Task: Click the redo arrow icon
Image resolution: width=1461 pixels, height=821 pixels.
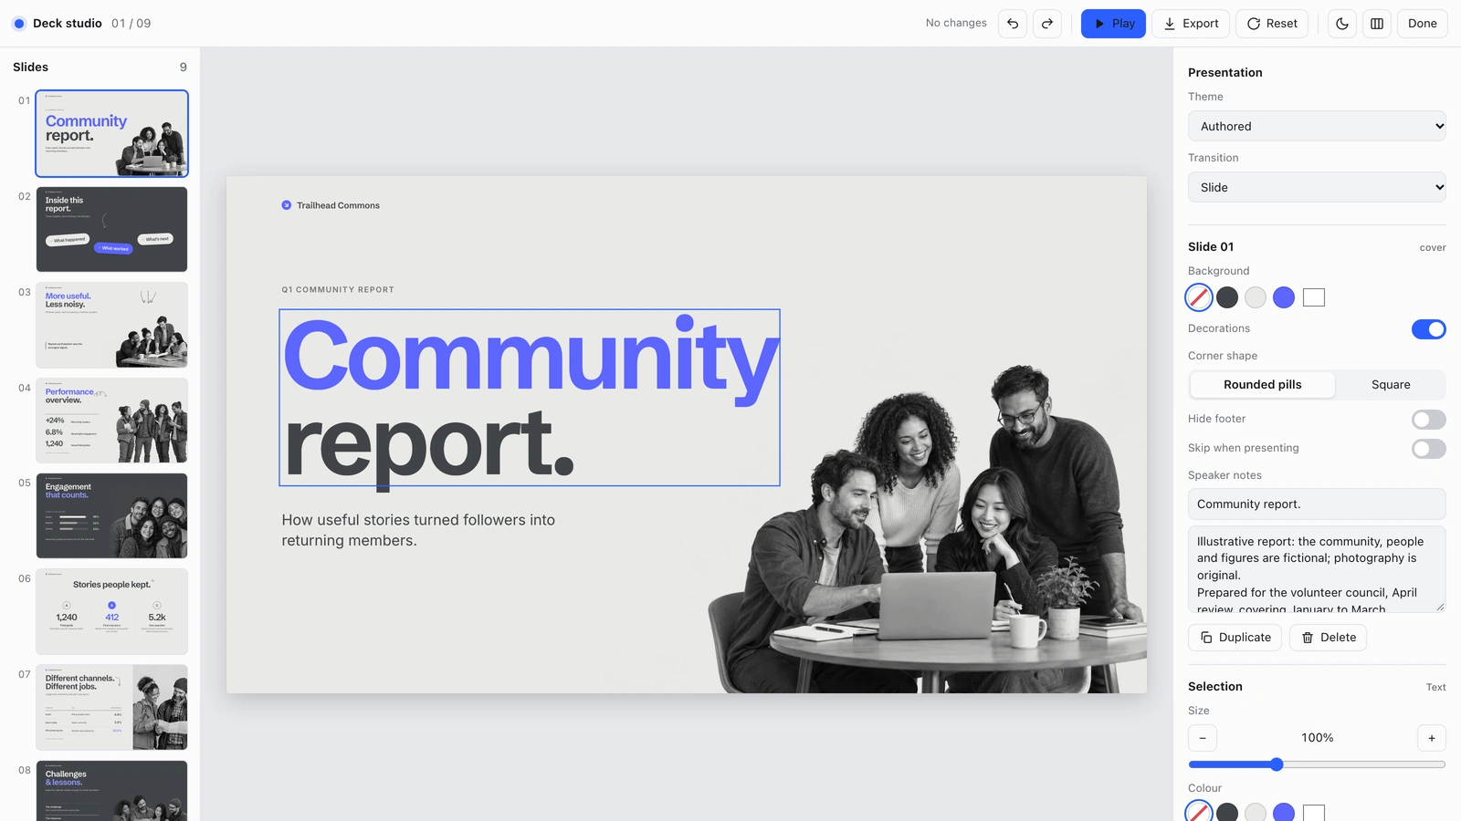Action: coord(1047,24)
